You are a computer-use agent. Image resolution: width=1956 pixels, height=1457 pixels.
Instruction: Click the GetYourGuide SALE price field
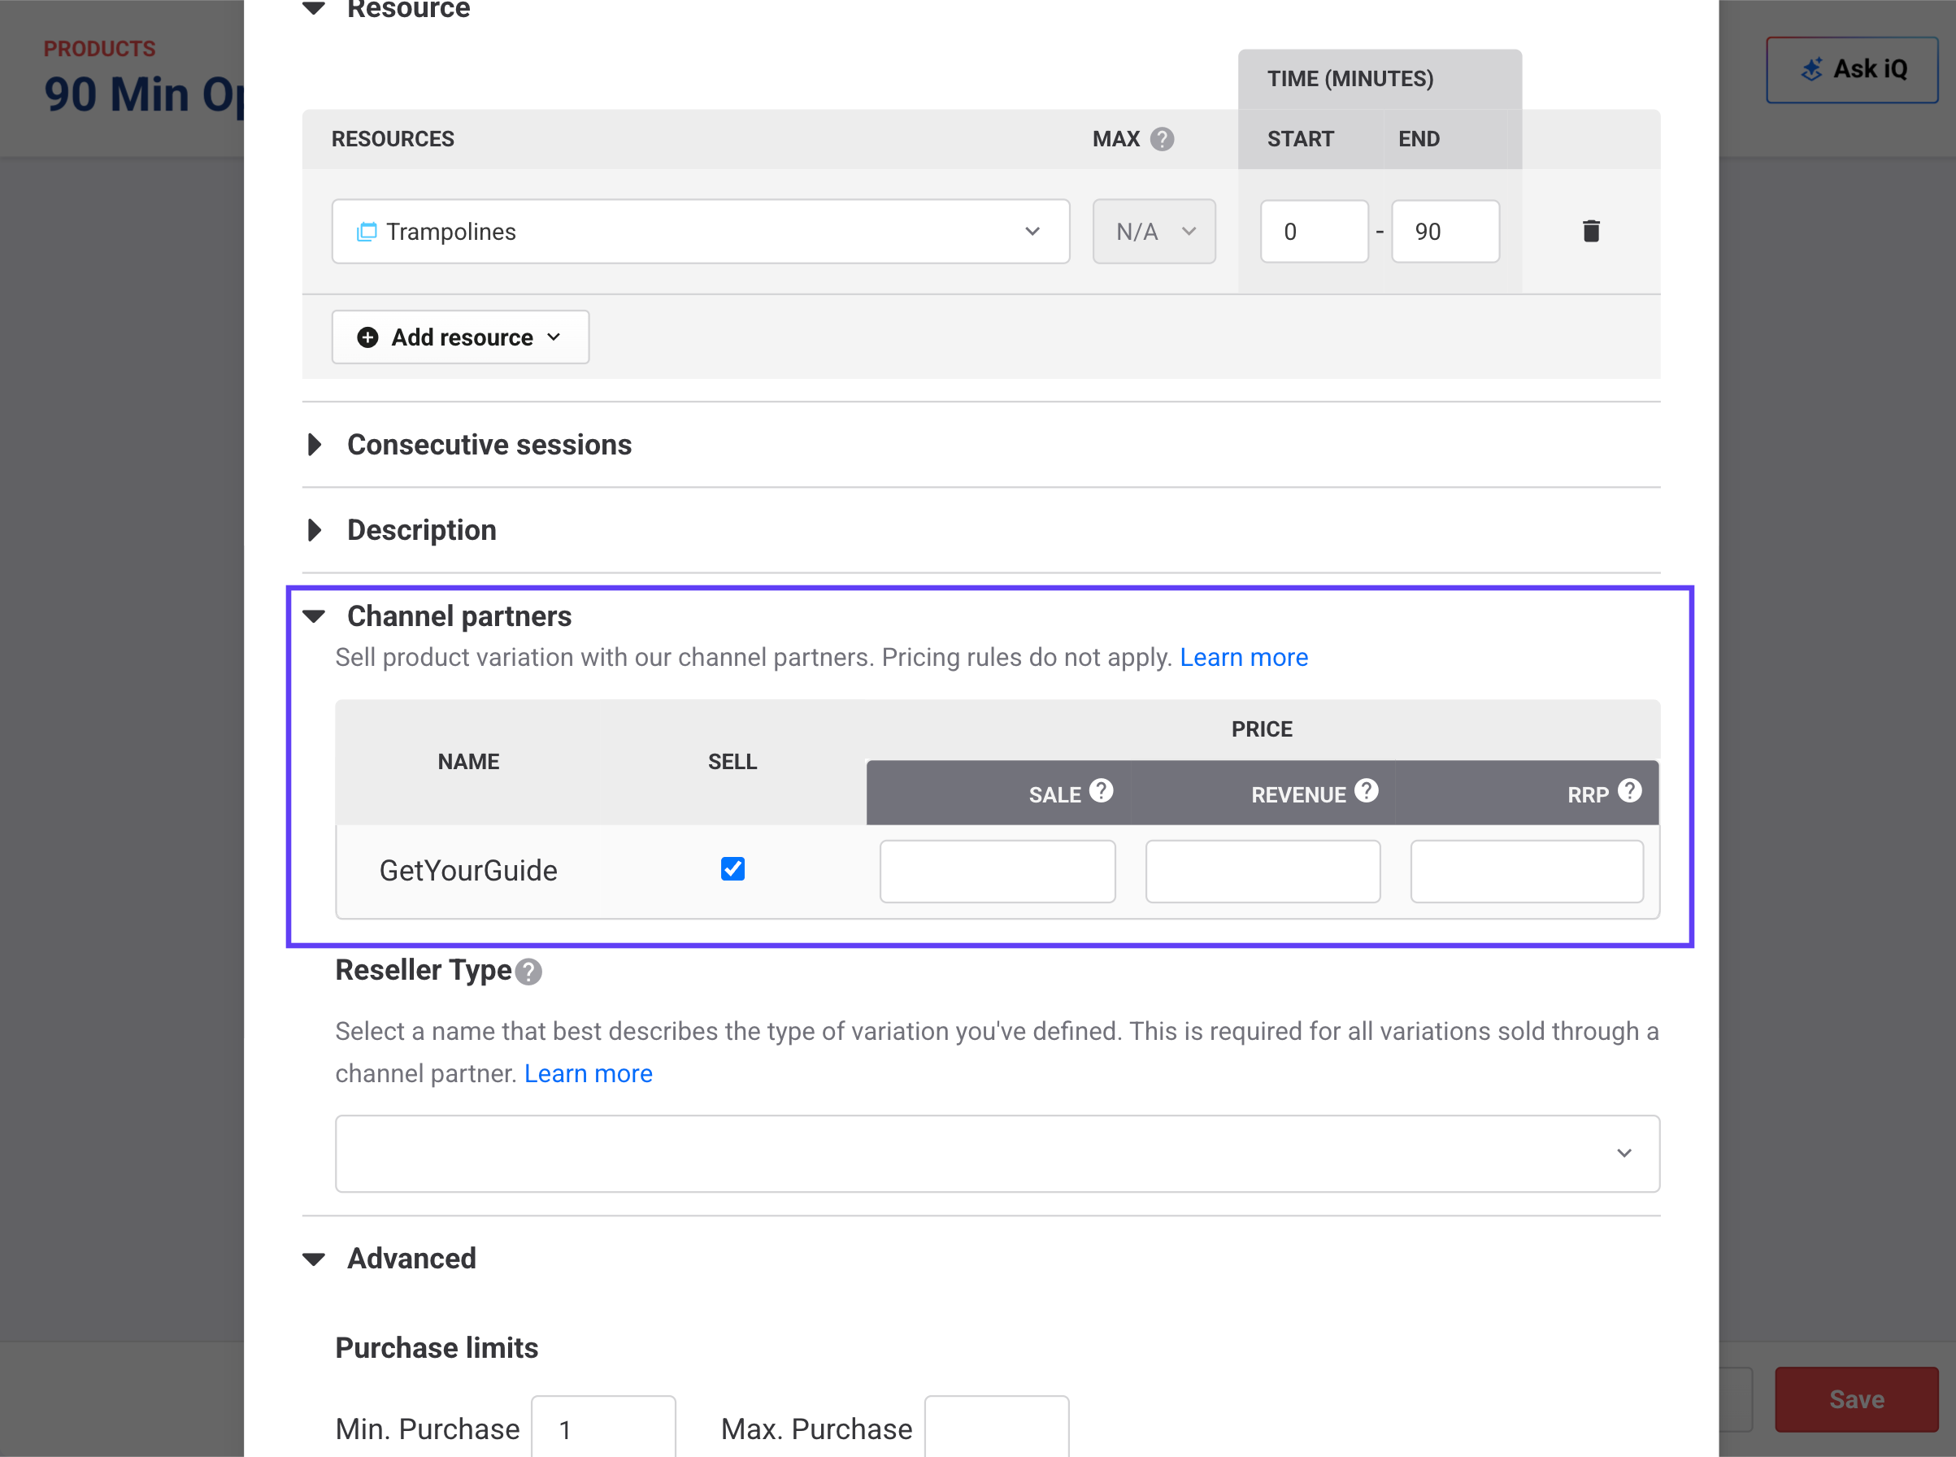[998, 872]
